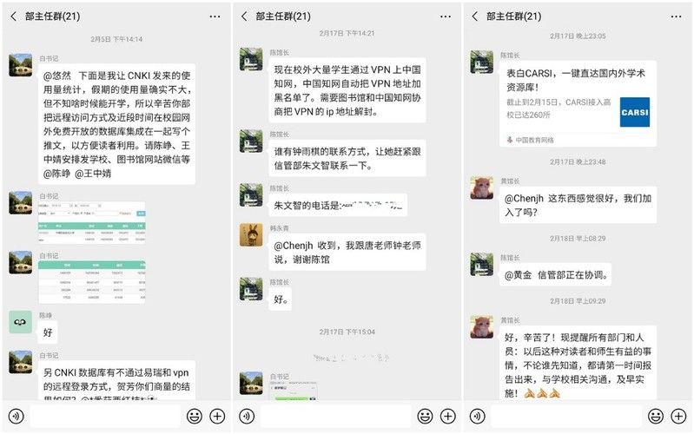Go back using arrow in right chat
Image resolution: width=694 pixels, height=434 pixels.
click(x=474, y=16)
